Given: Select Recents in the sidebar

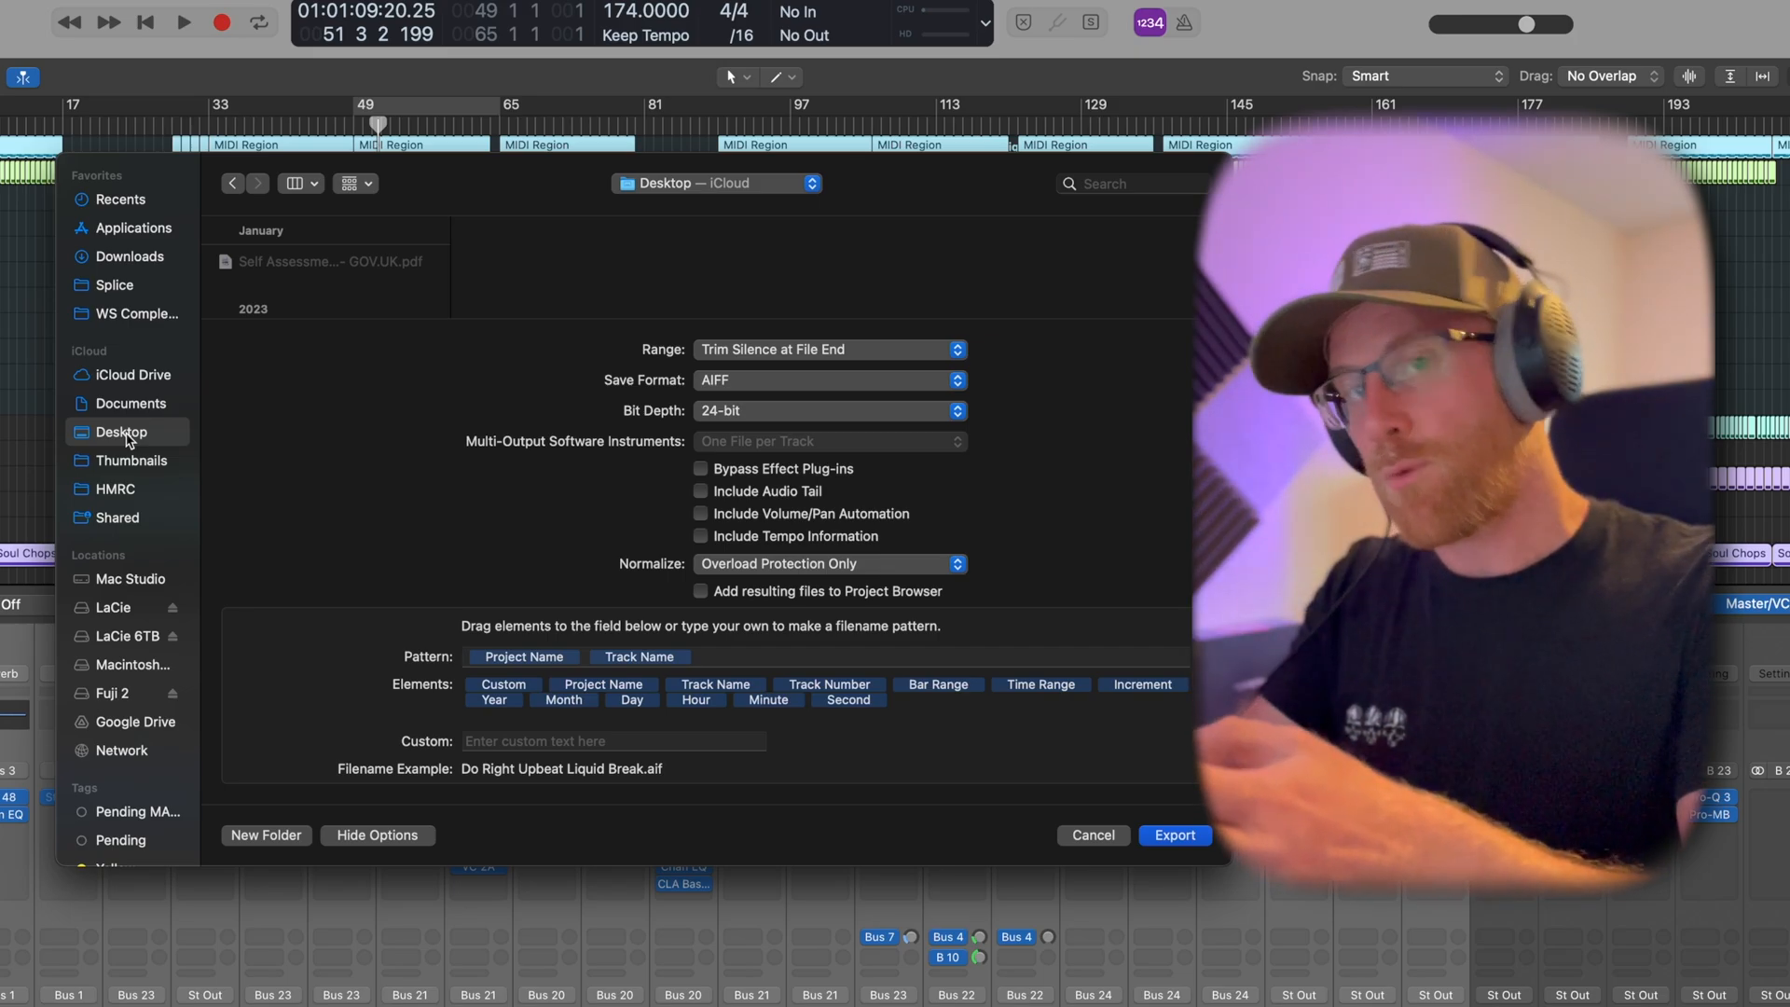Looking at the screenshot, I should click(x=120, y=200).
